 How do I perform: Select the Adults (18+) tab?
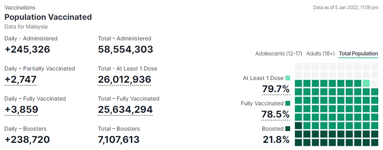tap(320, 53)
